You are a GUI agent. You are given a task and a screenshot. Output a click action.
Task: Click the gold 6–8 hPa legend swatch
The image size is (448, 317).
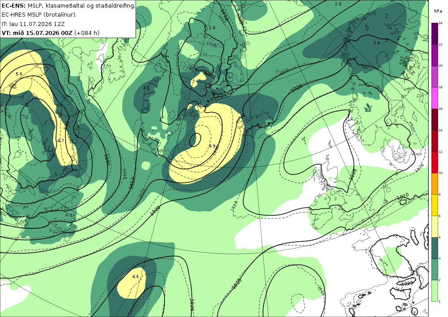(x=435, y=205)
